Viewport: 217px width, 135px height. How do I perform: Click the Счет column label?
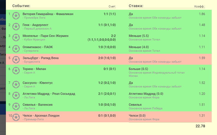point(112,6)
